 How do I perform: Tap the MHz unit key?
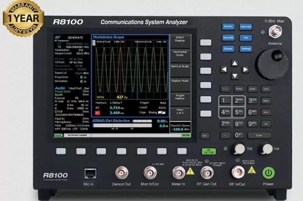(266, 100)
